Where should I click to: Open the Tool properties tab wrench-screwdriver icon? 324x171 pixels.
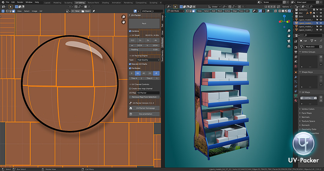pos(296,41)
